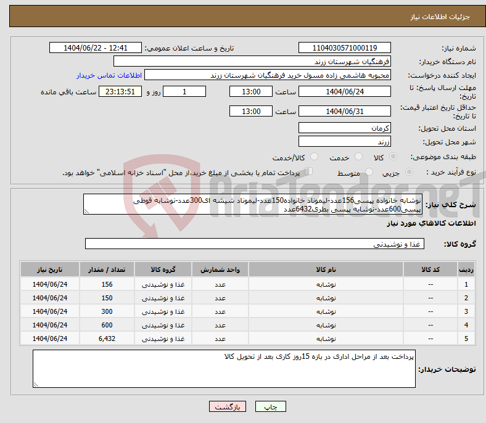Open the اطلاعات تماس خریدار link
486x423 pixels.
click(x=109, y=75)
